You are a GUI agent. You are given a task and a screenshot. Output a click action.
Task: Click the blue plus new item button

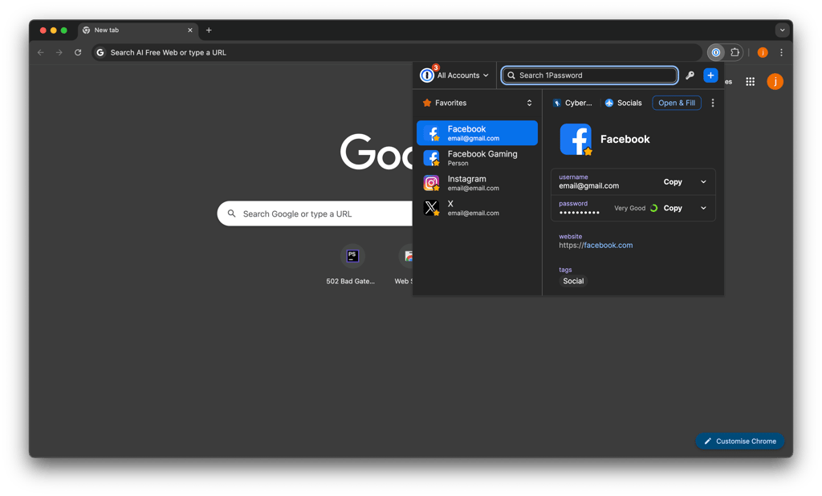point(710,75)
